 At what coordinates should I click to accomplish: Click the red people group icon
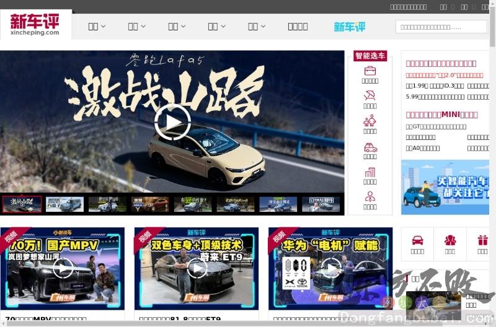(x=450, y=240)
